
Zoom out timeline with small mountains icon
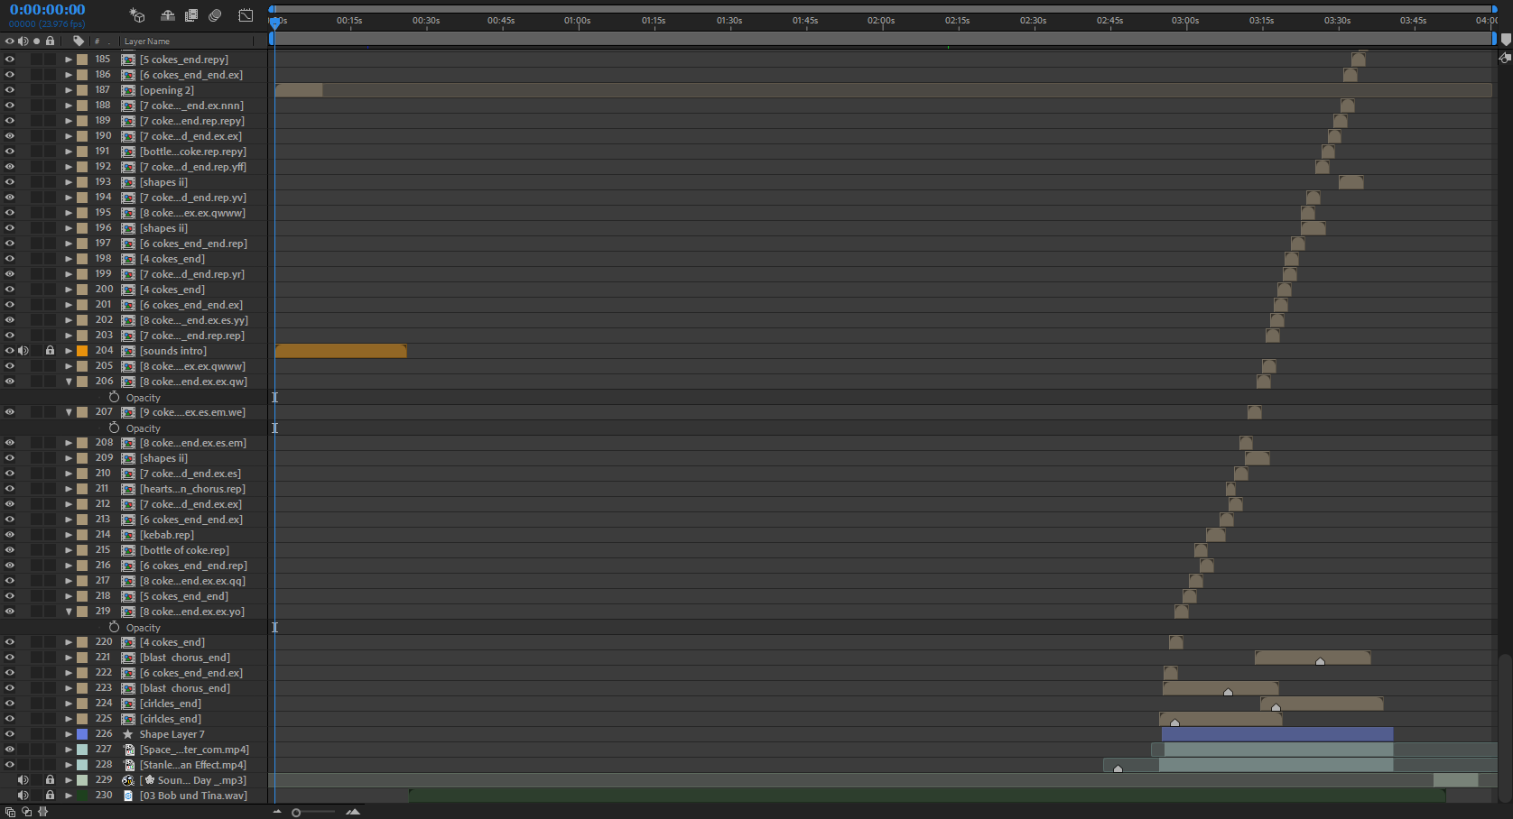click(x=277, y=812)
